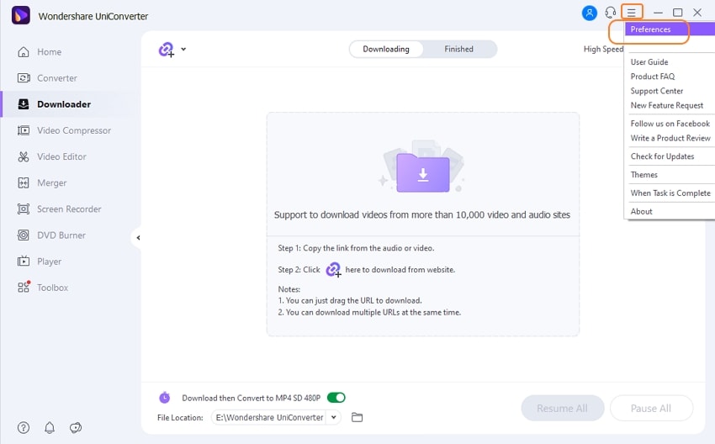Screen dimensions: 715x444
Task: Open the File Location path dropdown
Action: pyautogui.click(x=334, y=417)
